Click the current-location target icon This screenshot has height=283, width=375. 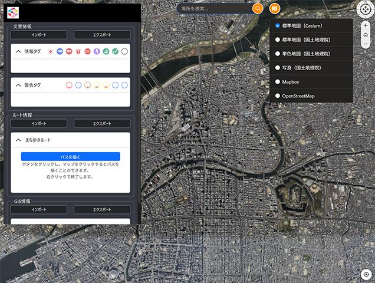[366, 274]
